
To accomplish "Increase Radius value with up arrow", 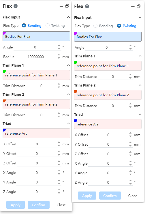I will (59, 55).
